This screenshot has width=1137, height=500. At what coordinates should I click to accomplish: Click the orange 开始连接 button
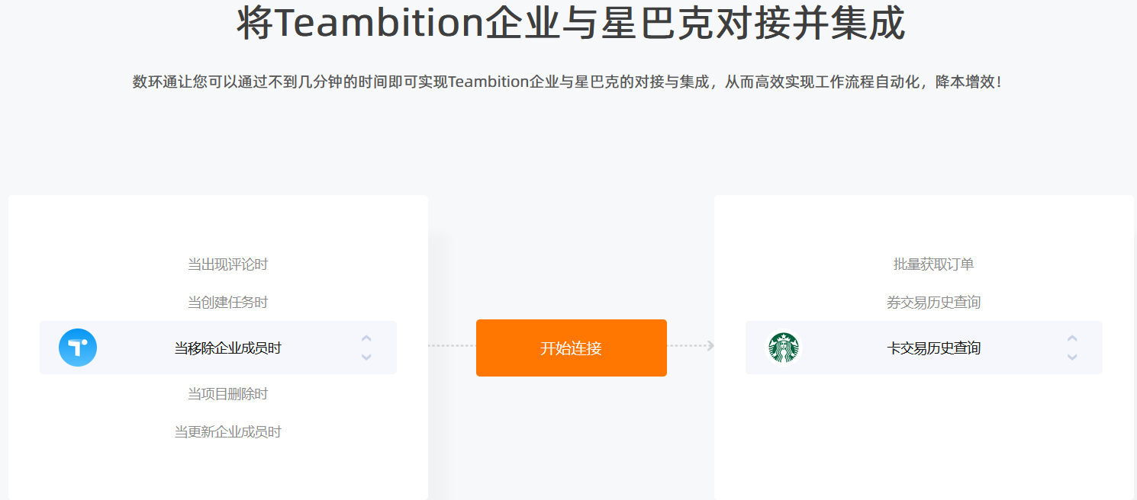click(572, 348)
